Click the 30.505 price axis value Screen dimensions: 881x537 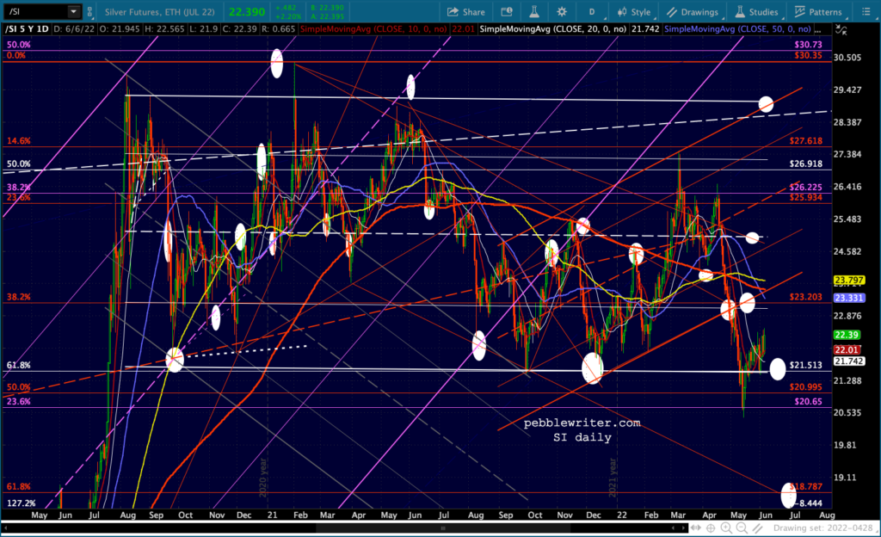click(847, 58)
